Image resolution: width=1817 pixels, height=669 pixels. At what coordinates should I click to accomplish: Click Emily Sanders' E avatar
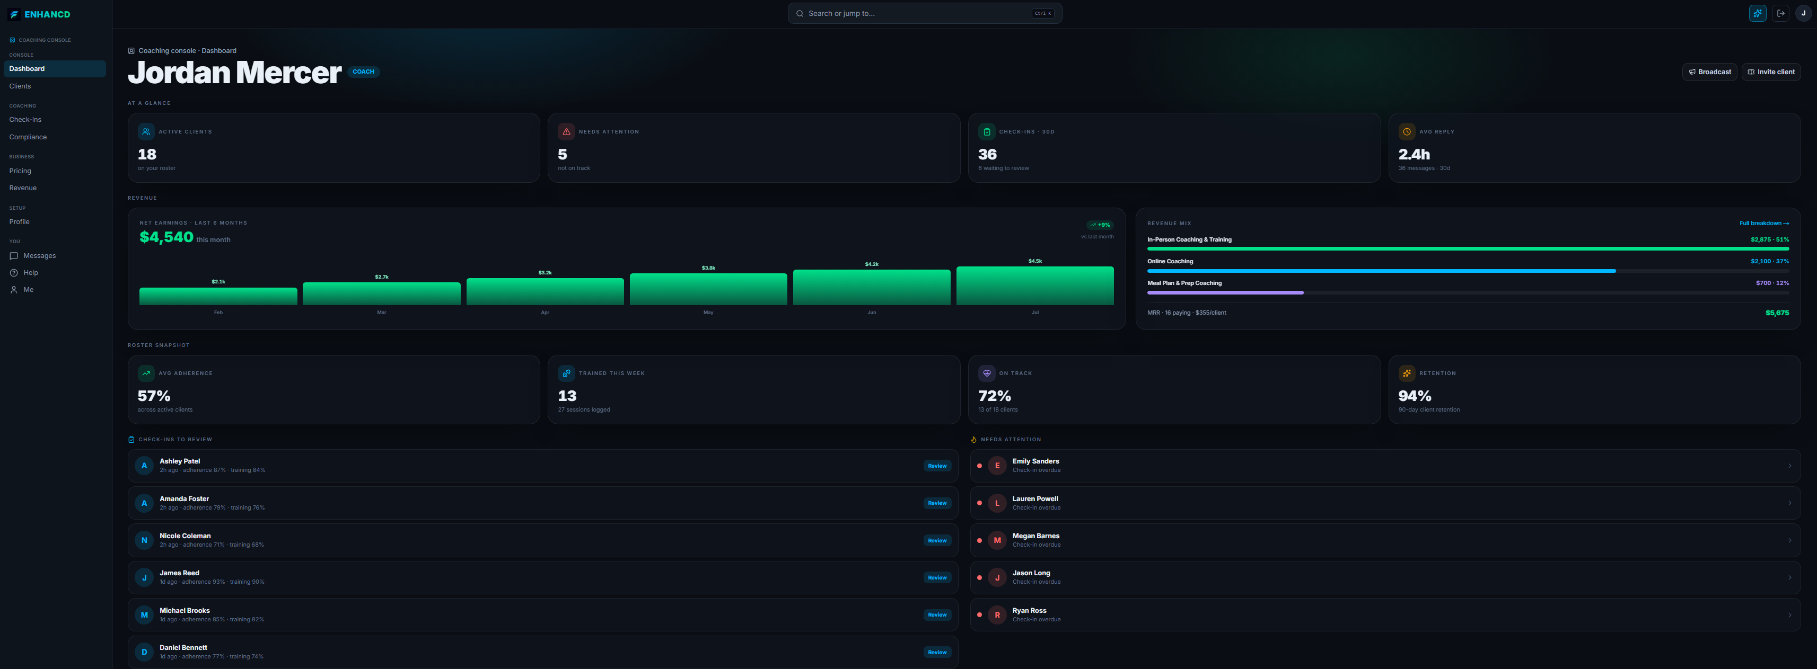pyautogui.click(x=997, y=466)
